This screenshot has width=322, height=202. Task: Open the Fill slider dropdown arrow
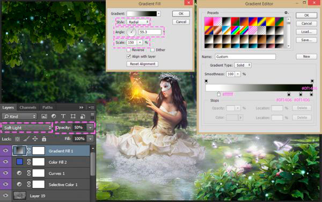pyautogui.click(x=90, y=139)
